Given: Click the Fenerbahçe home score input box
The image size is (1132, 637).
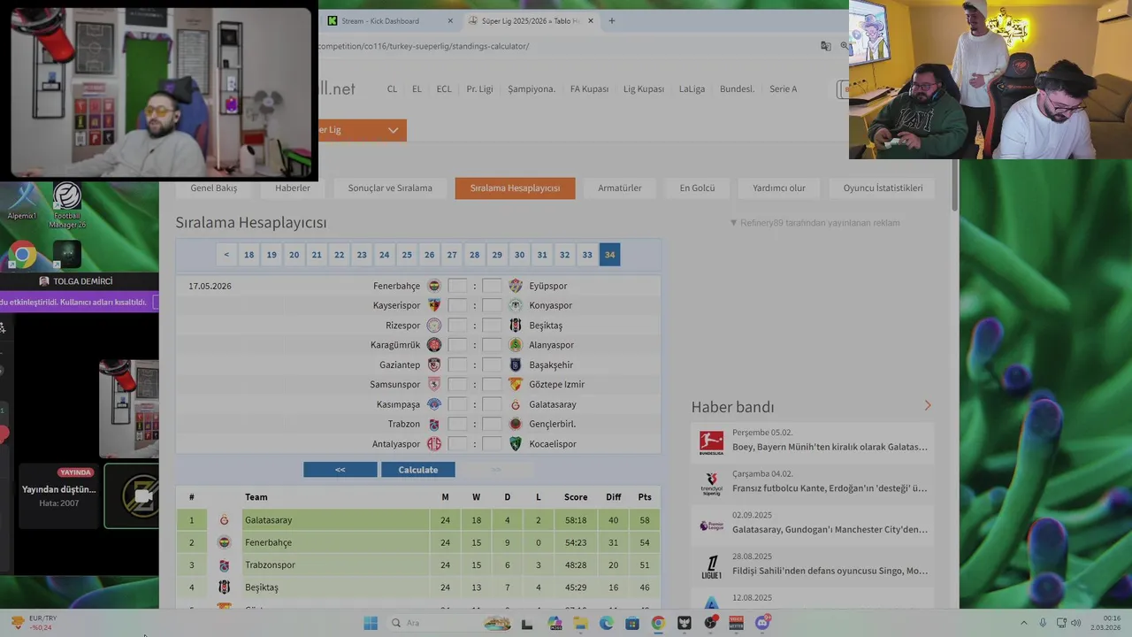Looking at the screenshot, I should [457, 286].
